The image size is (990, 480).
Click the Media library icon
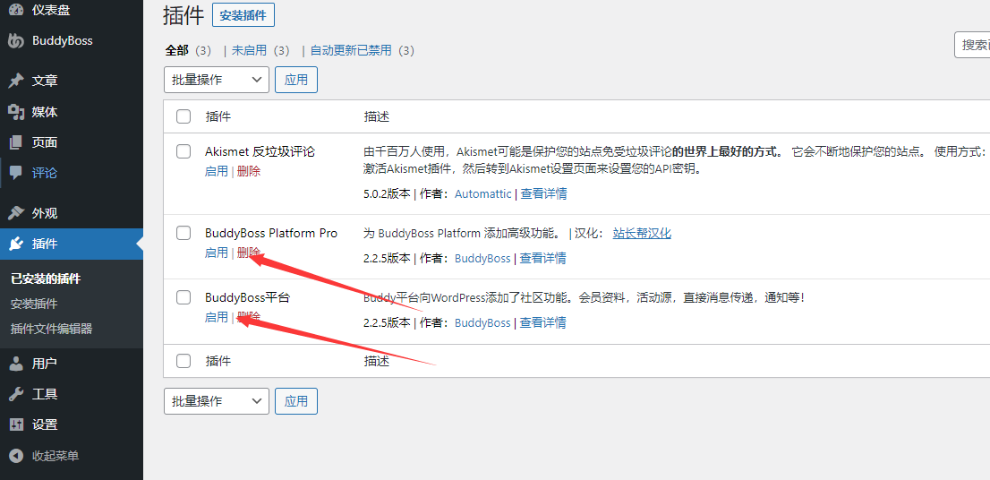15,112
